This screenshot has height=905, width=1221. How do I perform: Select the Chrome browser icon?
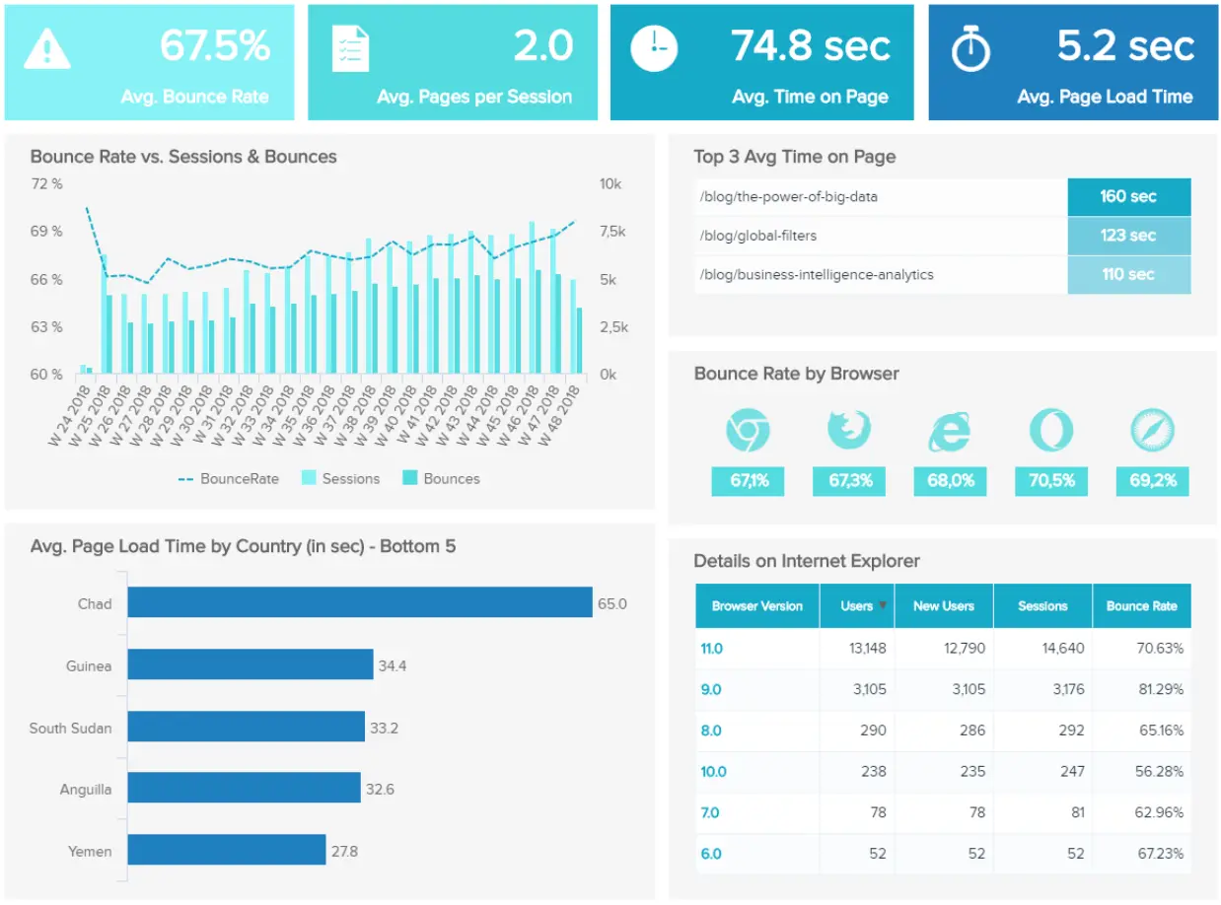pyautogui.click(x=748, y=429)
